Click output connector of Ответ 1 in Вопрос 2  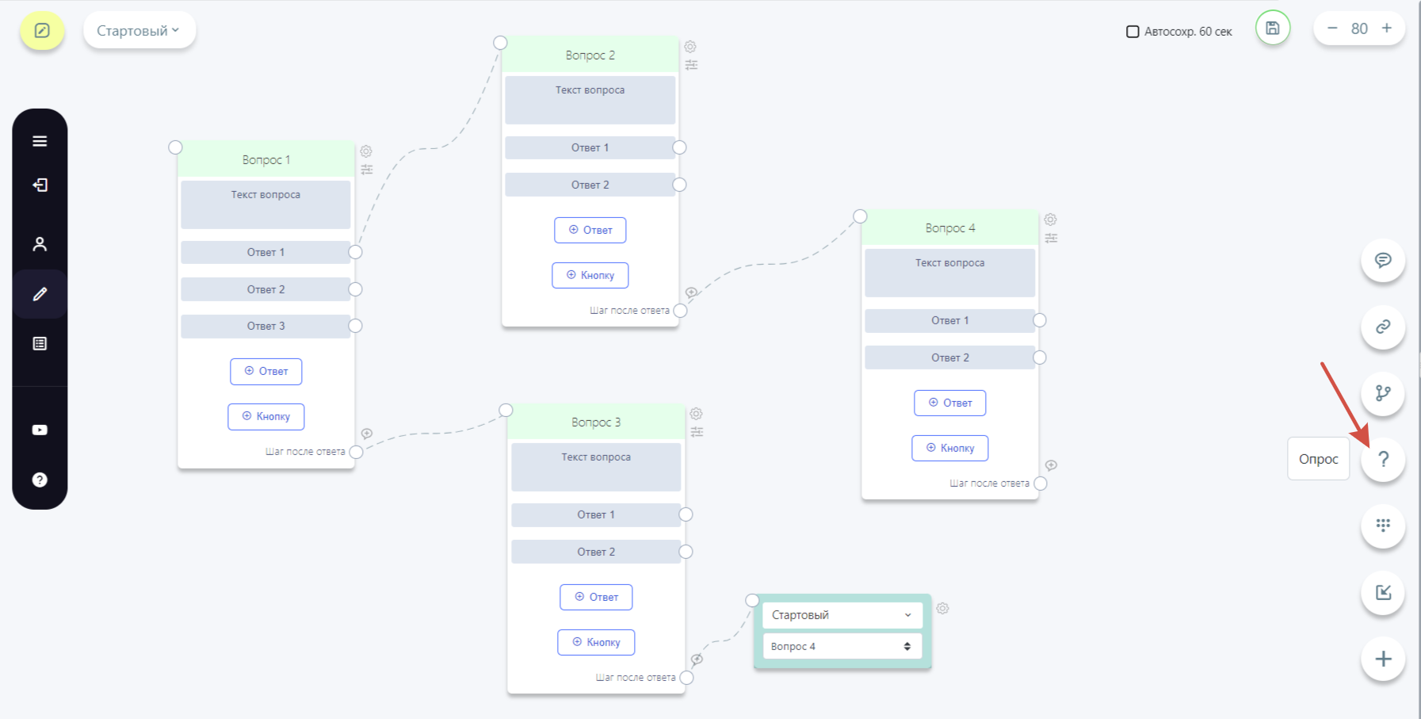[x=680, y=147]
